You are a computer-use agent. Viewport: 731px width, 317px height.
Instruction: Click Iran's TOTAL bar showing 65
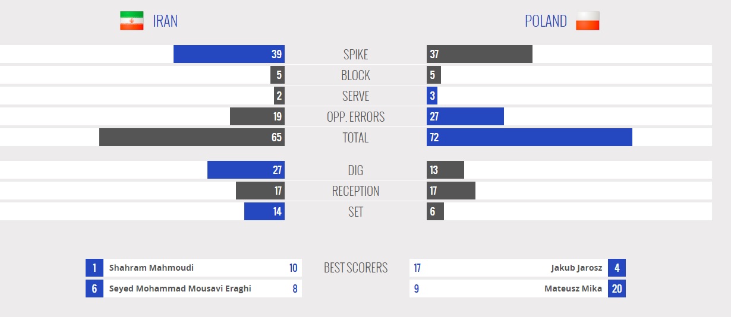pos(191,137)
